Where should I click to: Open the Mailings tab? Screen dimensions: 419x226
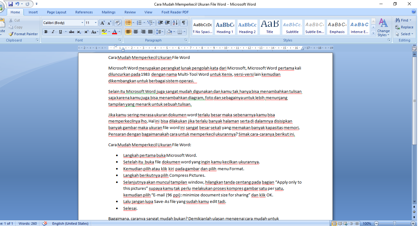(x=109, y=12)
